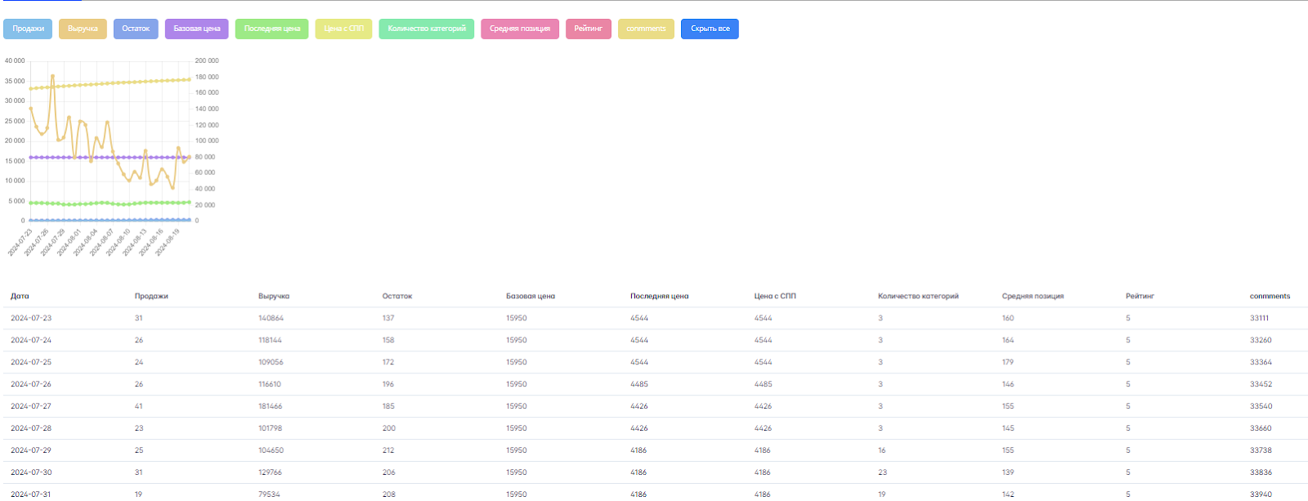1308x501 pixels.
Task: Select the 2024-07-24 date cell
Action: [31, 340]
